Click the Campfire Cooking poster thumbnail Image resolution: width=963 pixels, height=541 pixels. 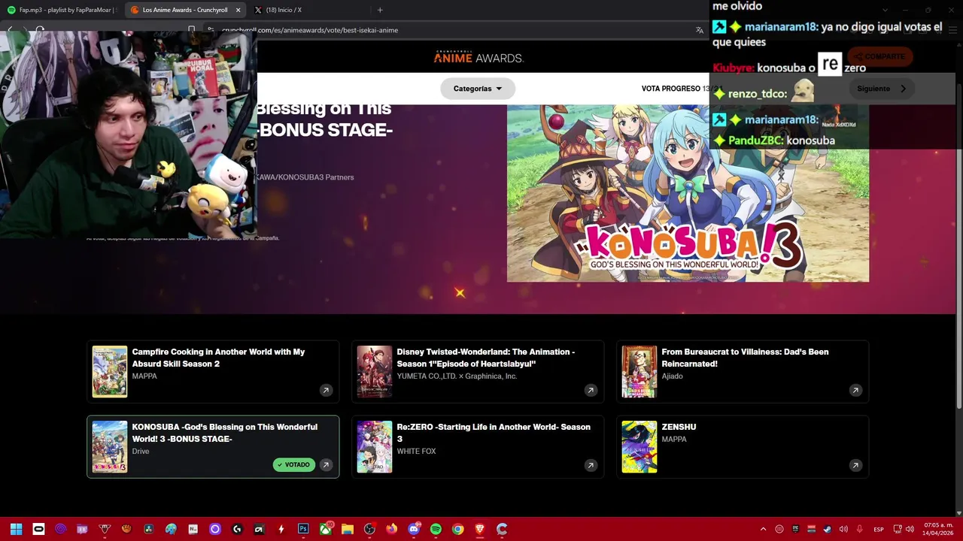tap(110, 371)
